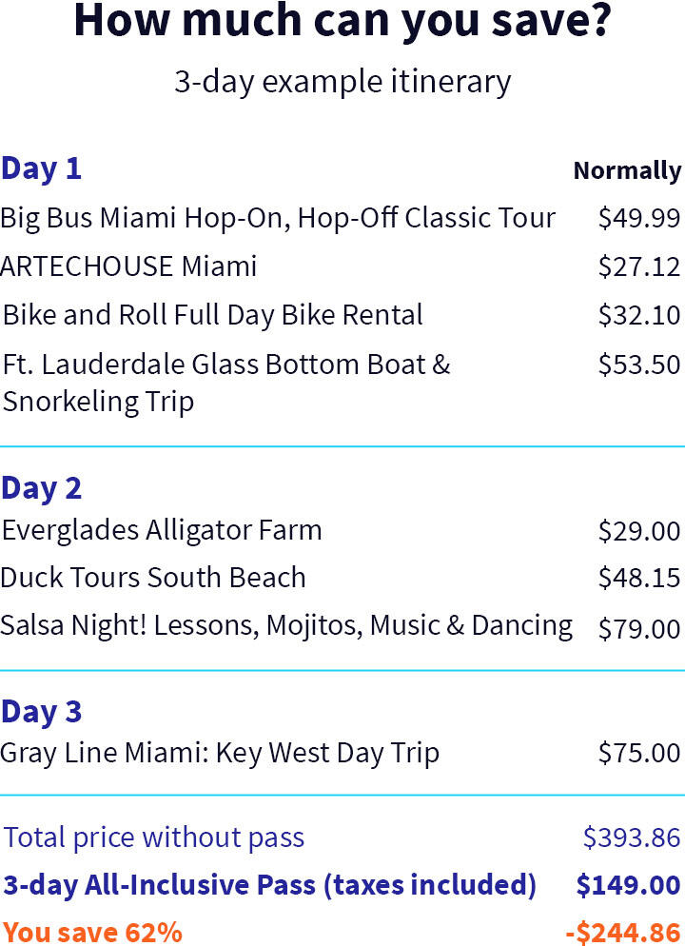Open Big Bus Miami Hop-On, Hop-Off Classic Tour

pyautogui.click(x=278, y=218)
